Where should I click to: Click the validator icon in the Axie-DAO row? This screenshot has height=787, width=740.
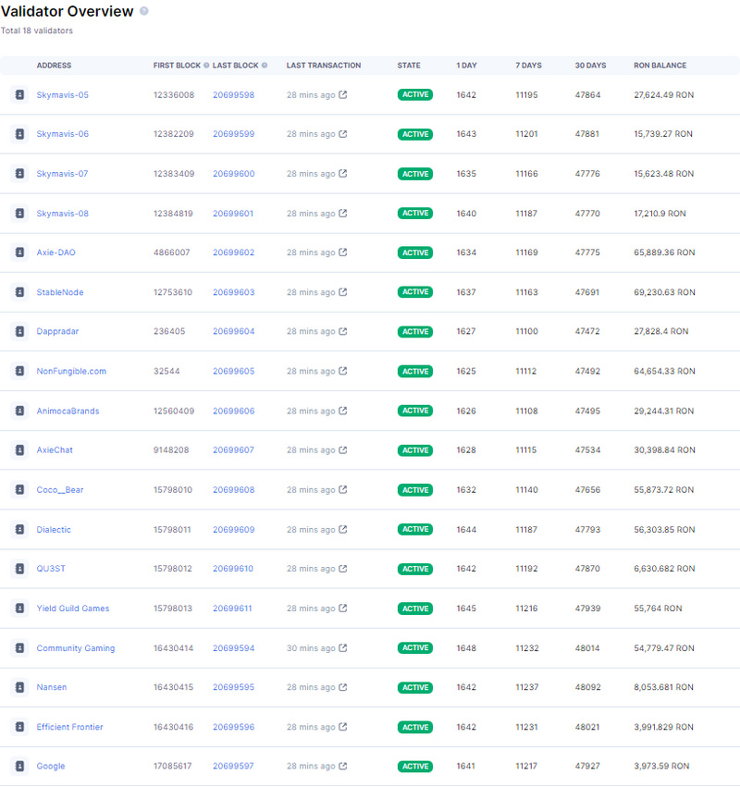(x=19, y=252)
